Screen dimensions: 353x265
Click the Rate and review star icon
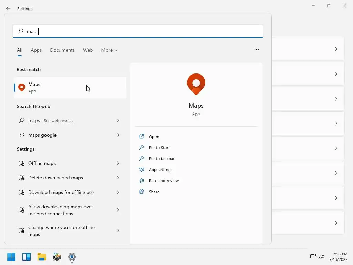pos(142,180)
